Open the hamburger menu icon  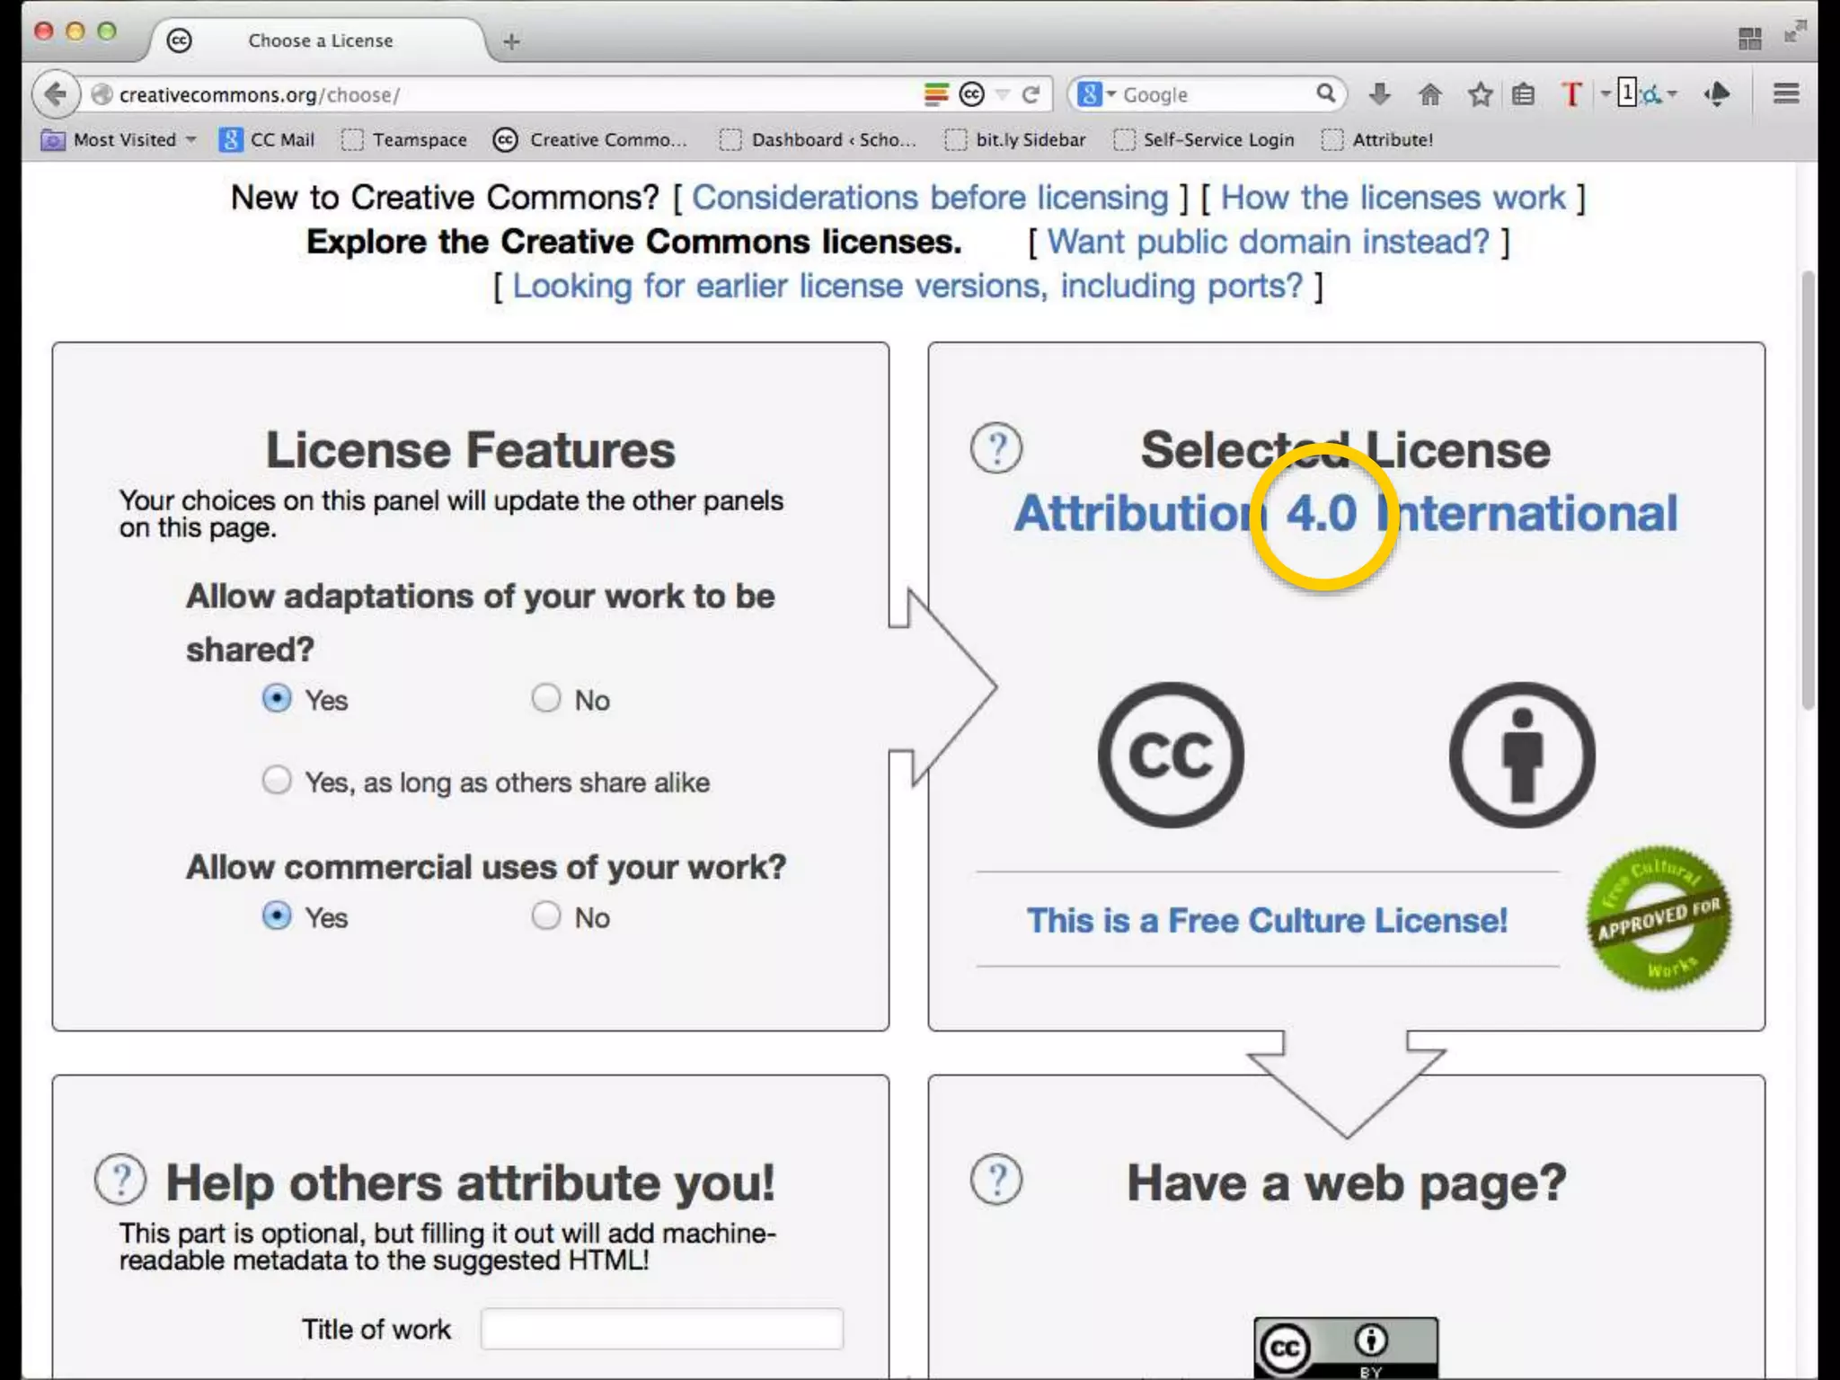click(1786, 93)
